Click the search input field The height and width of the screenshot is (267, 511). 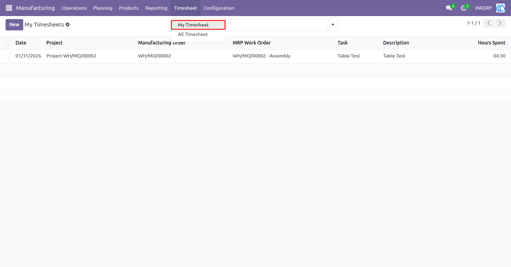coord(277,25)
